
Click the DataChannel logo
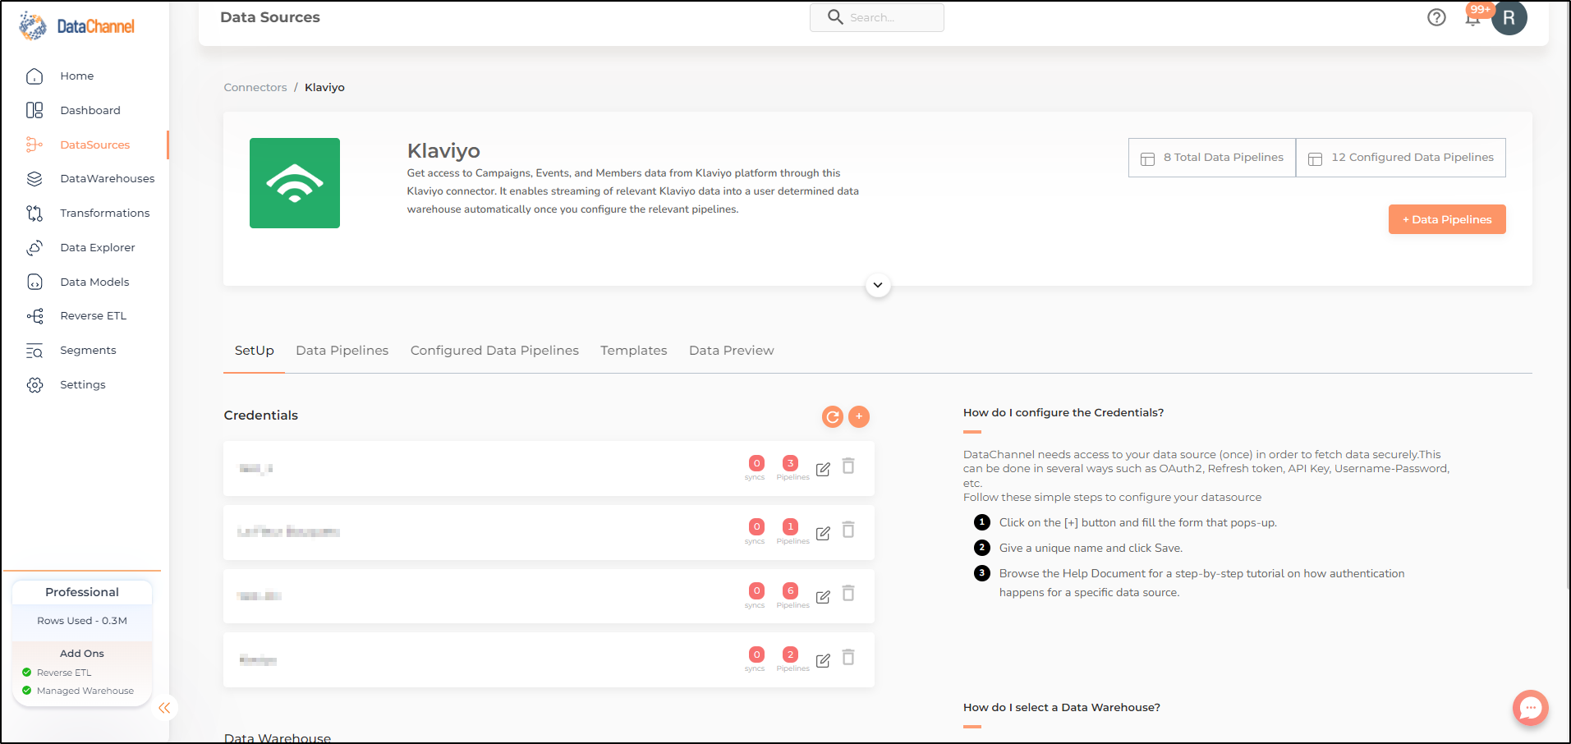coord(76,26)
